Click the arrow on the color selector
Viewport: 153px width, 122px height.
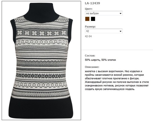tap(121, 13)
